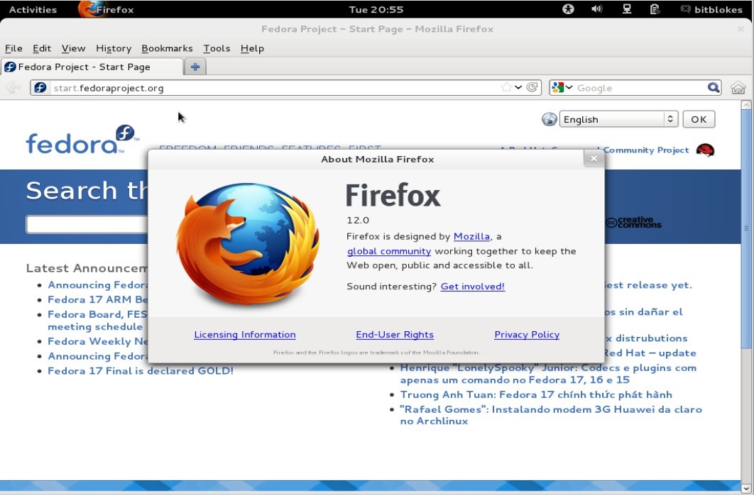Open the English language dropdown
Screen dimensions: 754x495
click(x=618, y=119)
